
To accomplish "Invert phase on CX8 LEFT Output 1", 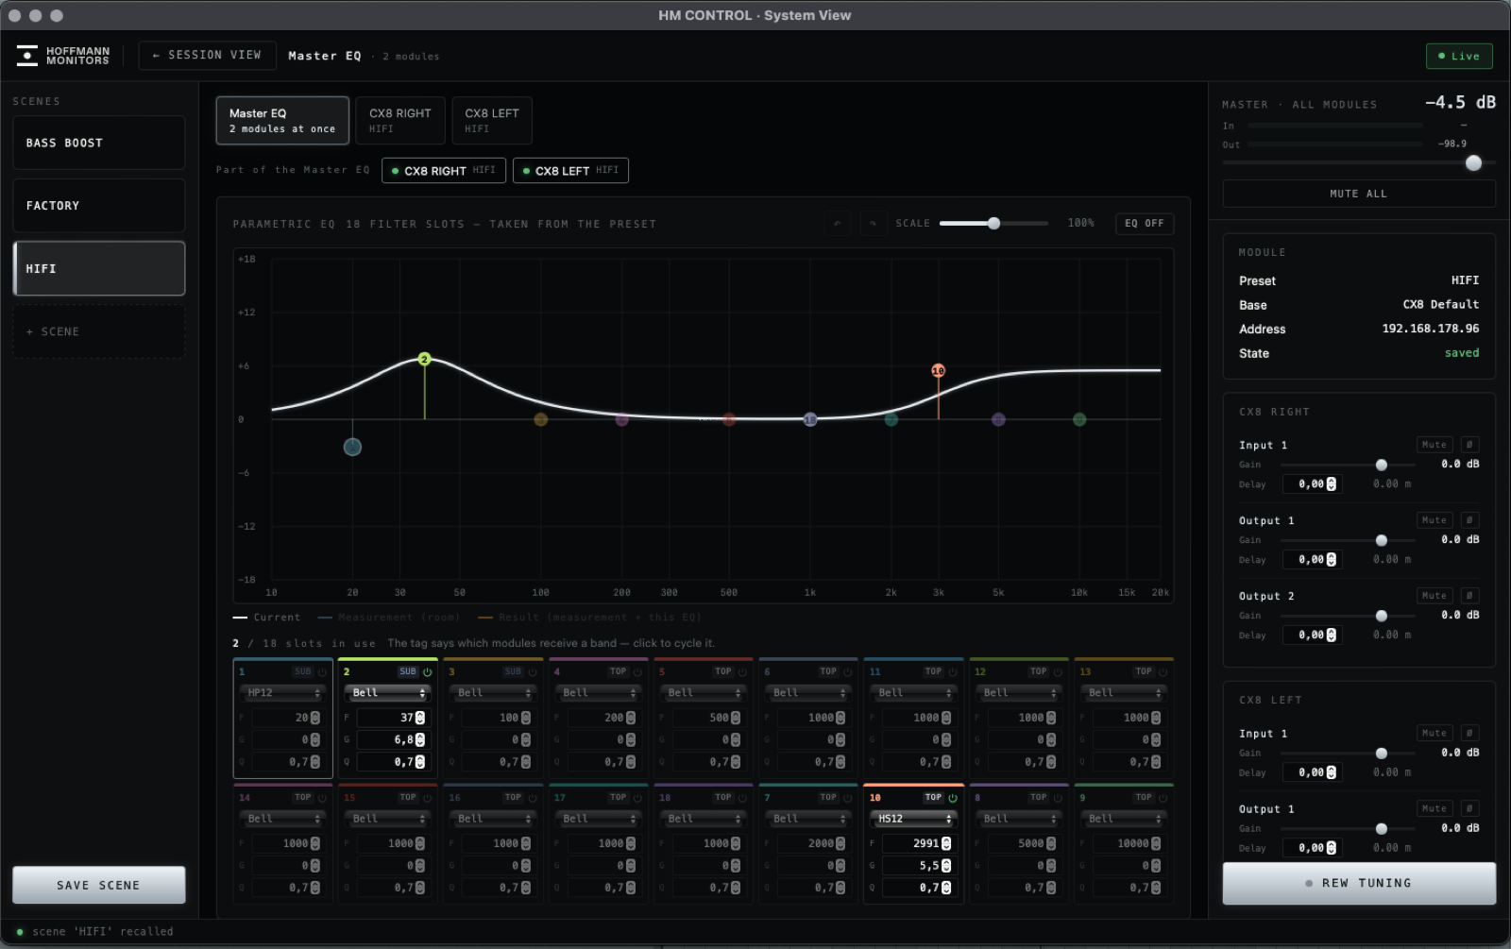I will (1469, 808).
